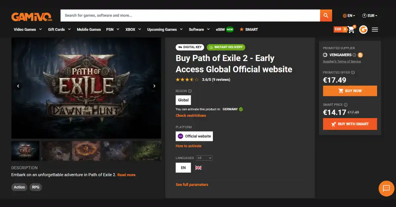Click the orange search magnifier button
The width and height of the screenshot is (396, 207).
(x=326, y=15)
